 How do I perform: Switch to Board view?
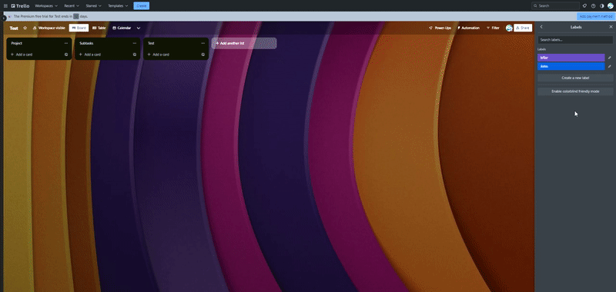point(79,28)
